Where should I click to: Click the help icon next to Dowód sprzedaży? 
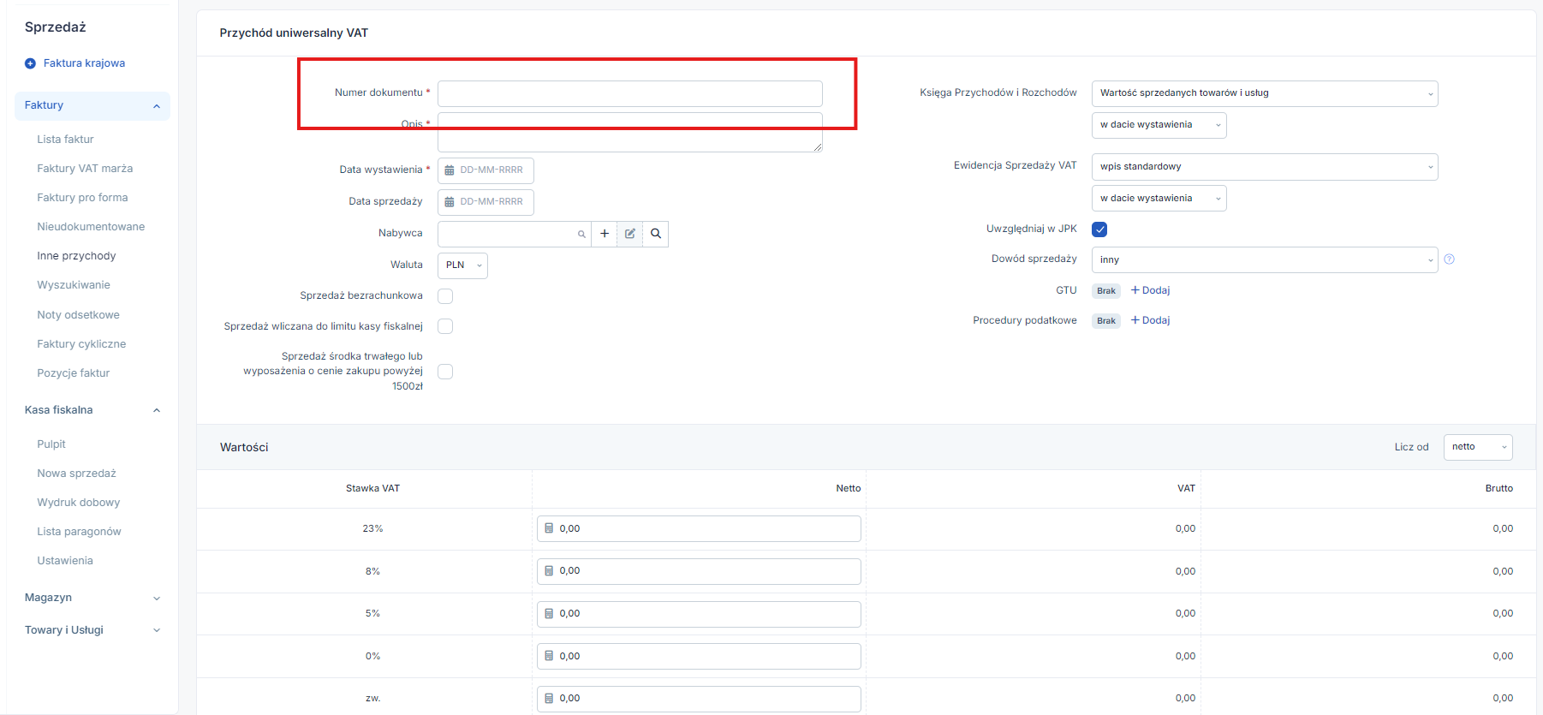tap(1450, 259)
